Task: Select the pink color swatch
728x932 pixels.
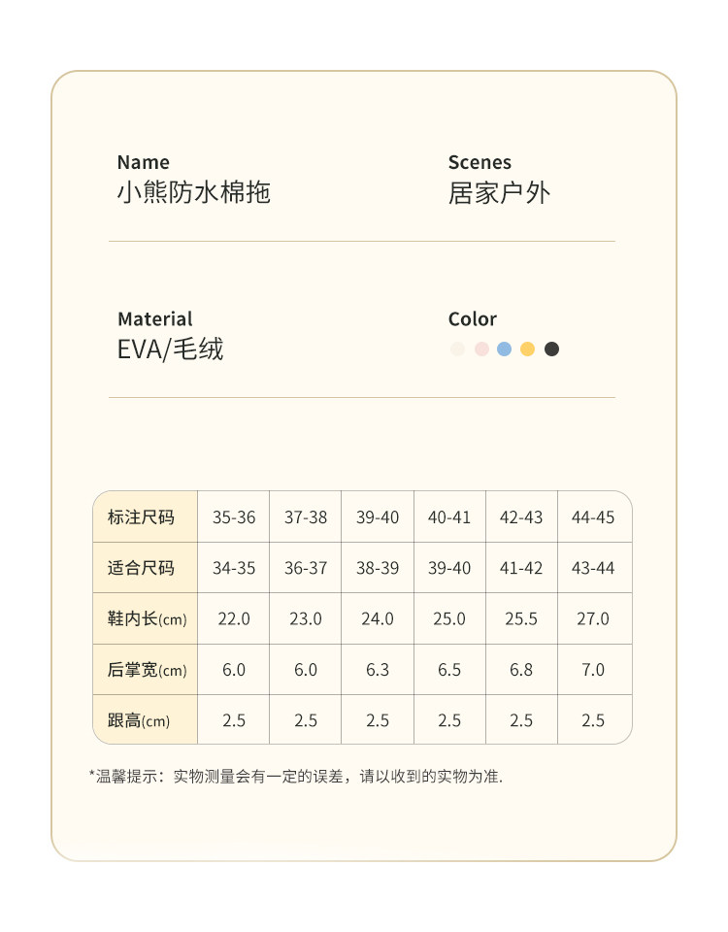Action: coord(481,349)
